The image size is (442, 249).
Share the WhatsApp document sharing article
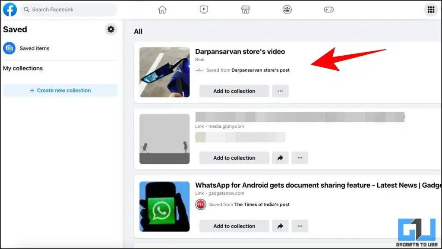click(280, 226)
